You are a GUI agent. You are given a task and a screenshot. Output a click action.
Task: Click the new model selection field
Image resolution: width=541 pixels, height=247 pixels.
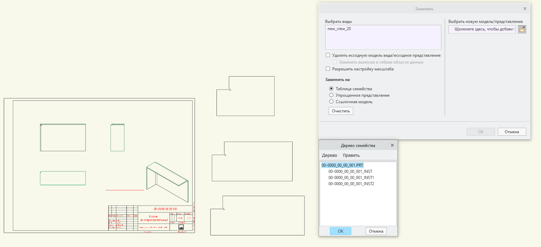point(482,29)
